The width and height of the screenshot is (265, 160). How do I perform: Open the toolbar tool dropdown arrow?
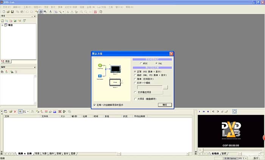[63, 12]
